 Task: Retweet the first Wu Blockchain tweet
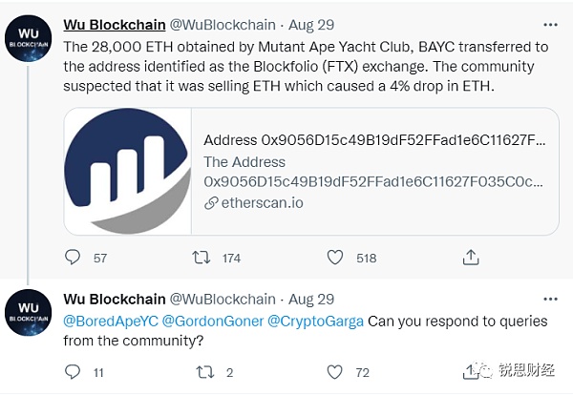tap(202, 258)
